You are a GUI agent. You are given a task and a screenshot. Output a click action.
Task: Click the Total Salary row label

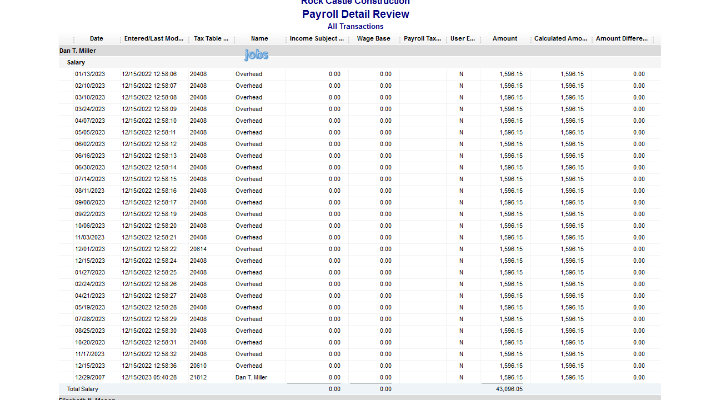[83, 389]
